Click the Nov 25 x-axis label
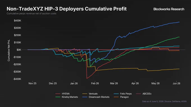 (32, 83)
